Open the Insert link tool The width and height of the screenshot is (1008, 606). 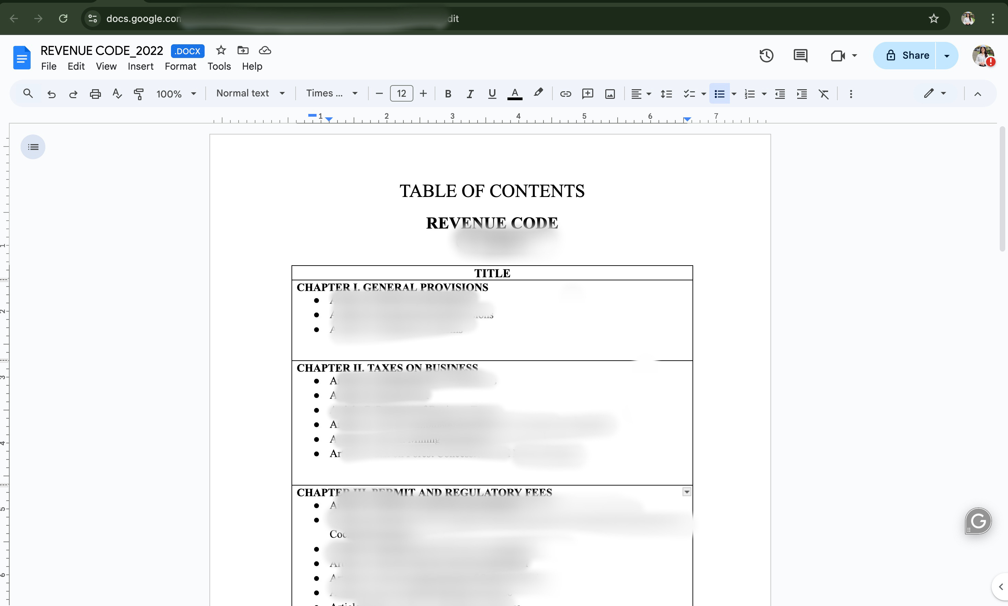pyautogui.click(x=565, y=94)
